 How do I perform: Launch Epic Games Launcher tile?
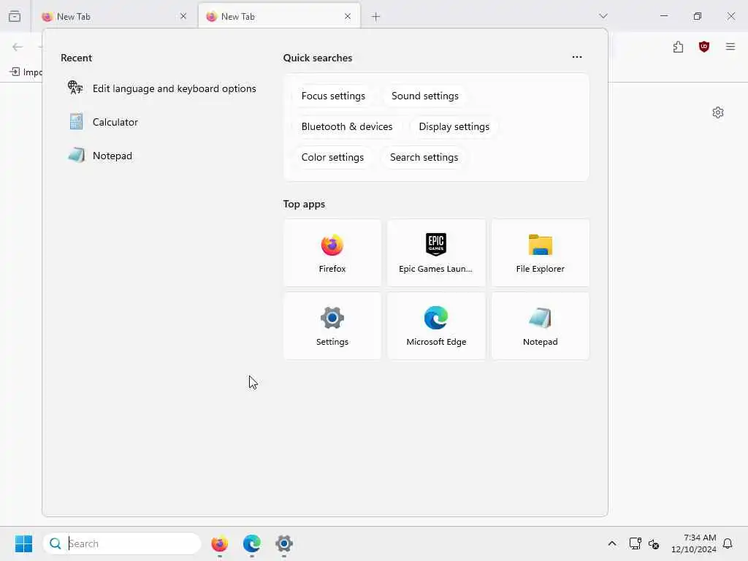coord(436,253)
